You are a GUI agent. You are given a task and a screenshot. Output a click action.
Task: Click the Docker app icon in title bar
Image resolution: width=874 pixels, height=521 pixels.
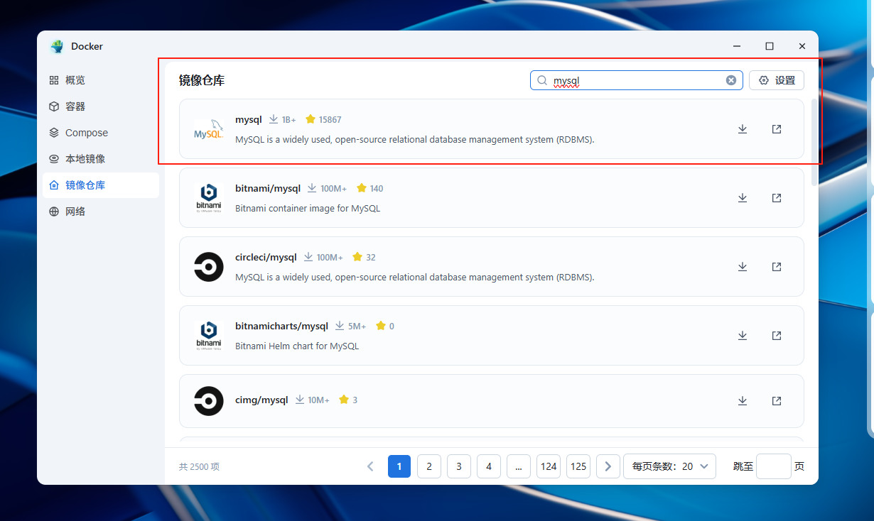(x=57, y=46)
